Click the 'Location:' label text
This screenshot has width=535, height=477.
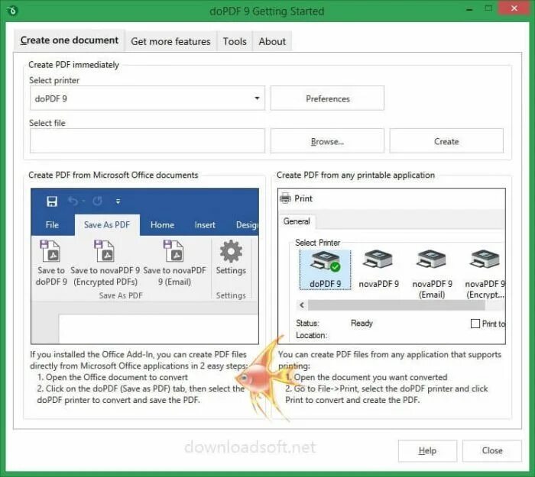[311, 335]
